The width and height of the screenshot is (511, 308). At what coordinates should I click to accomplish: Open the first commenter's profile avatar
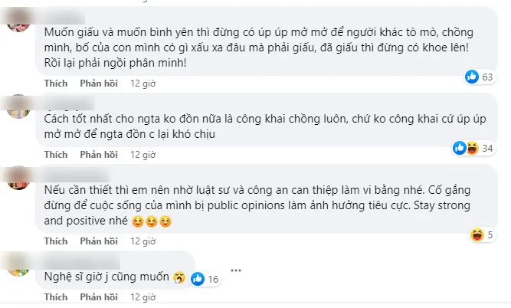coord(17,22)
